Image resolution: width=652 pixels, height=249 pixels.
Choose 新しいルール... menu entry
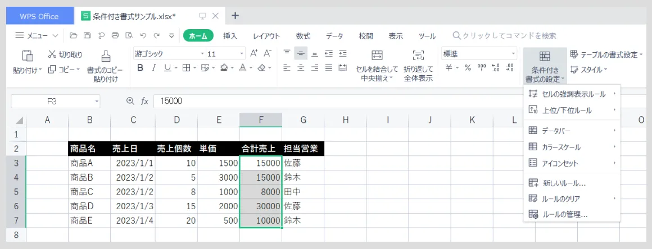572,183
